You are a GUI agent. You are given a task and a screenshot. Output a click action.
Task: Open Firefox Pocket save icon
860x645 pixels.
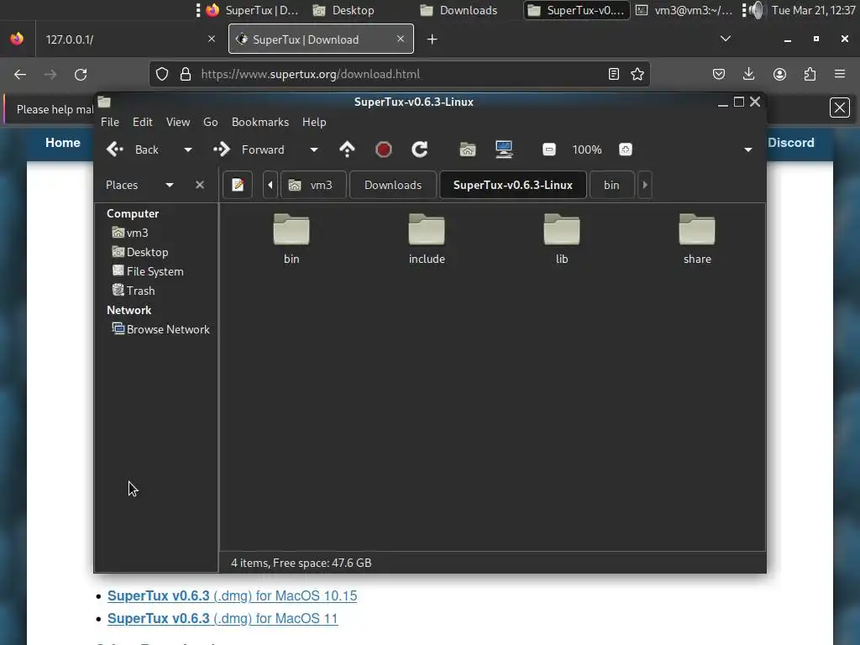tap(719, 74)
